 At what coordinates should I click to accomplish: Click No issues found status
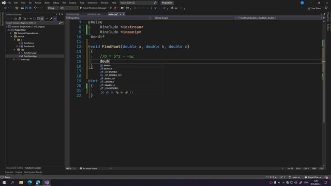click(x=88, y=168)
